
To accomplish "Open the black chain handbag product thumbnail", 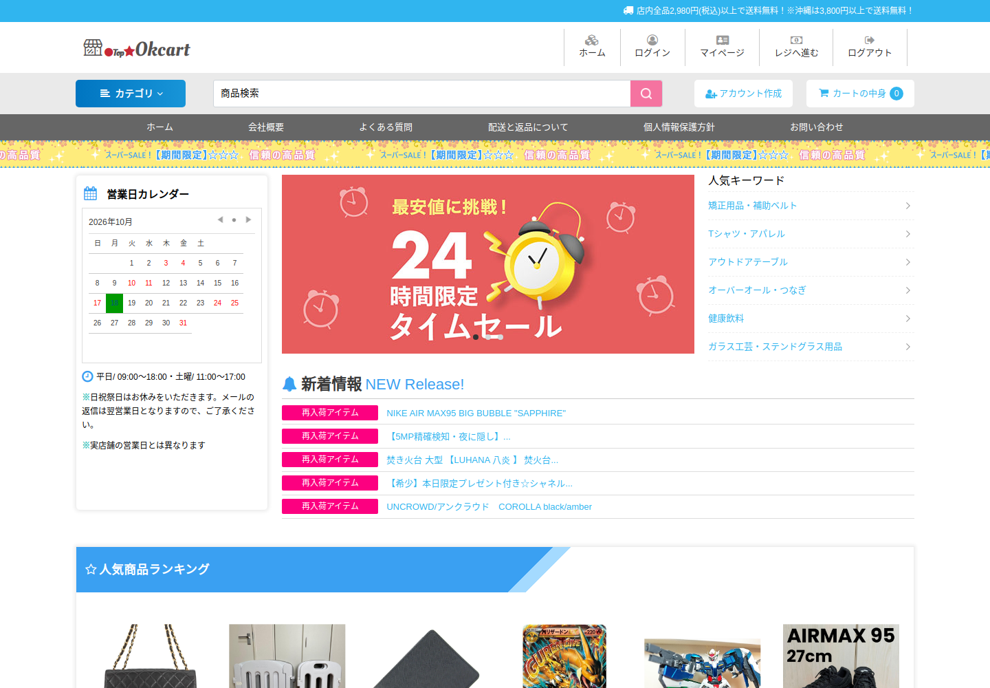I will pos(151,656).
